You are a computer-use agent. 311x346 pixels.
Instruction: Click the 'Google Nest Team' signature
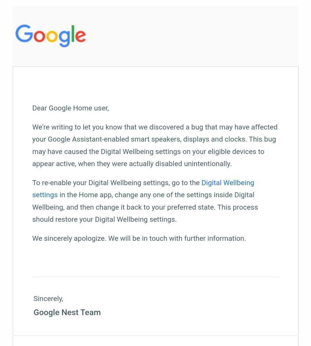pyautogui.click(x=67, y=313)
